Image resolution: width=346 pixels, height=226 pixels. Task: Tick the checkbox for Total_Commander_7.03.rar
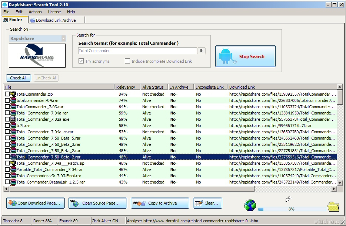tap(7, 107)
